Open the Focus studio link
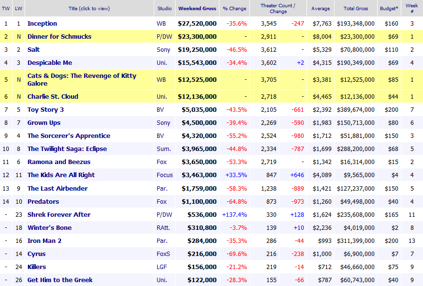This screenshot has height=286, width=423. (164, 175)
